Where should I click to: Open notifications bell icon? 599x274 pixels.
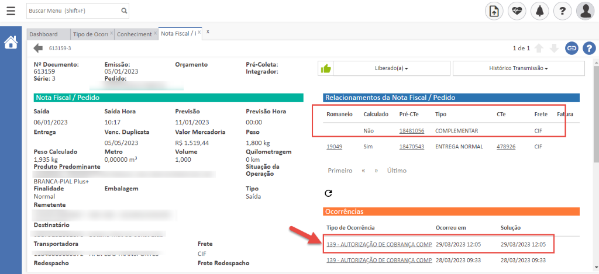coord(539,11)
